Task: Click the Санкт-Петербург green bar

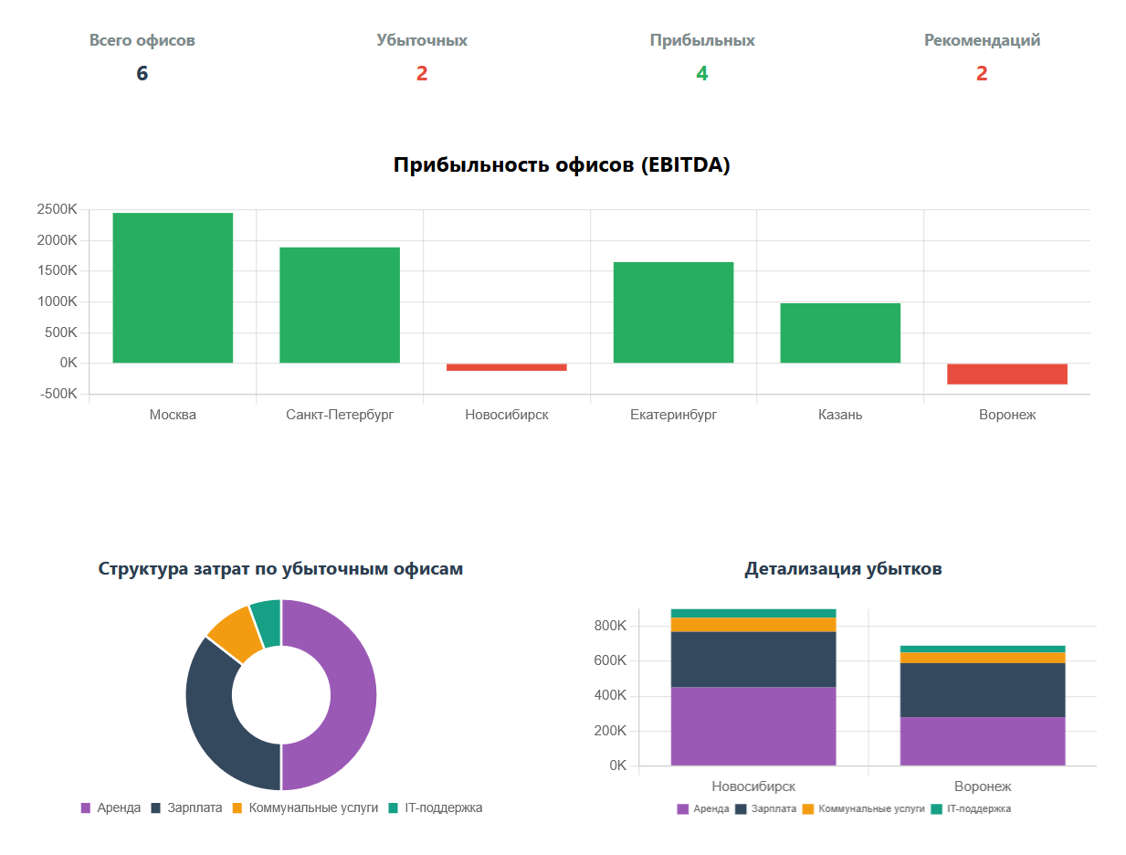Action: pos(340,305)
